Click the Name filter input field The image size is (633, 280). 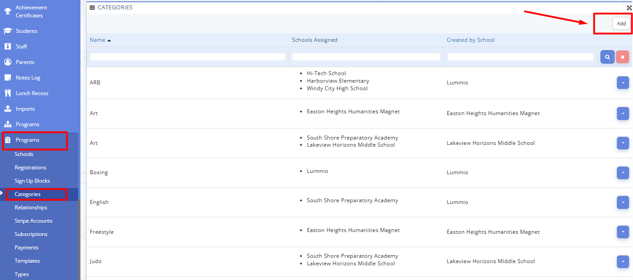188,57
